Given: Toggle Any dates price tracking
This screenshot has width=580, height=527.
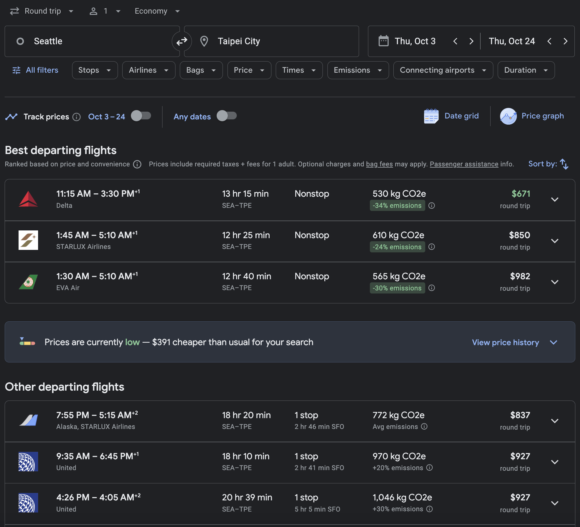Looking at the screenshot, I should (x=227, y=116).
